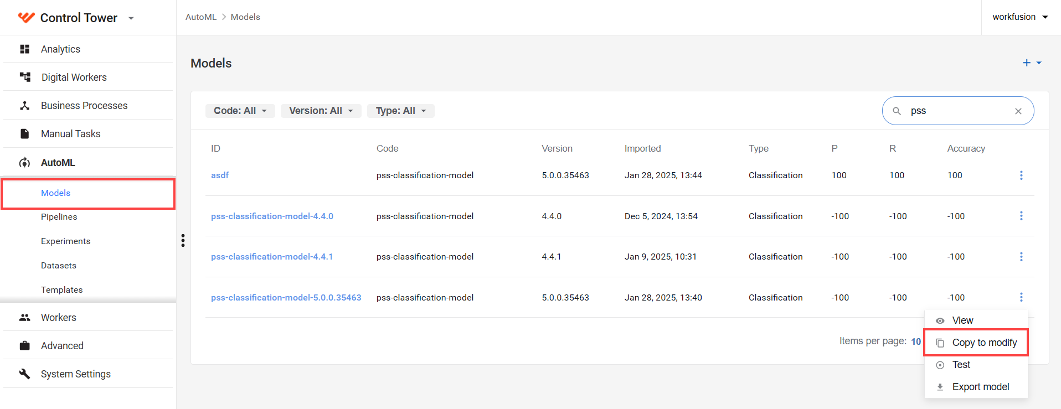Click the Advanced briefcase icon

pos(24,346)
